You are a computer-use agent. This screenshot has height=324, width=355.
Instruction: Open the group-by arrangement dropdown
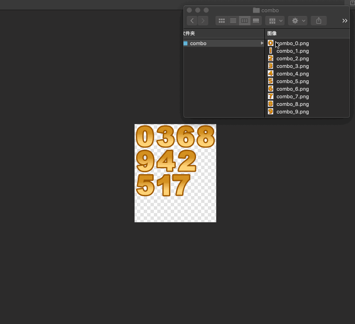click(275, 21)
